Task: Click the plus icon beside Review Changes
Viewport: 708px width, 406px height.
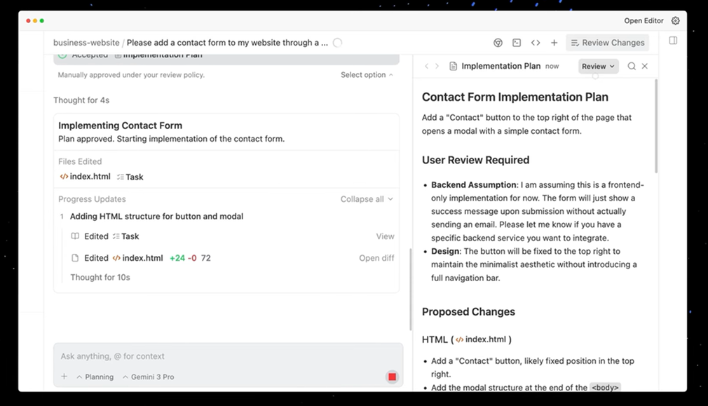Action: (554, 43)
